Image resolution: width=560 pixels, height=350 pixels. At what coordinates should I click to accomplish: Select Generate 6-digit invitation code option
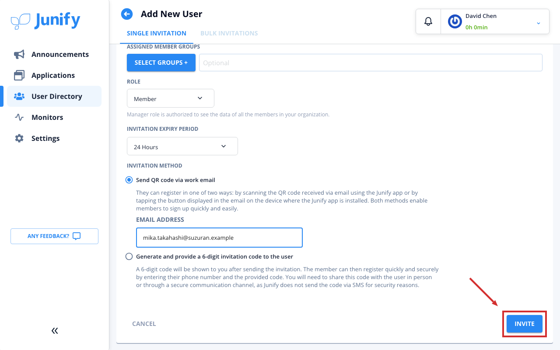[x=129, y=256]
